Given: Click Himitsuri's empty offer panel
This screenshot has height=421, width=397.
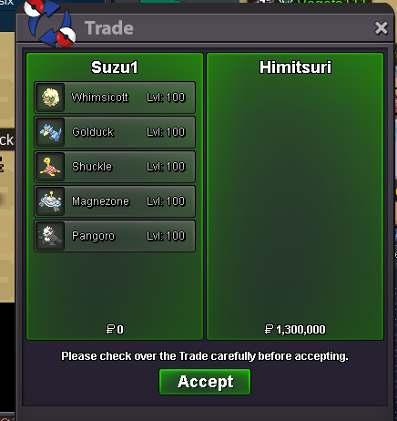Looking at the screenshot, I should click(x=295, y=196).
